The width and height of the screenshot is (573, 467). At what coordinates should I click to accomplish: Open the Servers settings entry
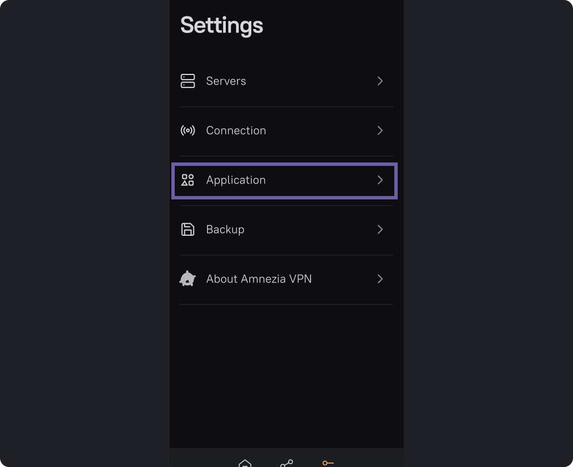coord(226,81)
